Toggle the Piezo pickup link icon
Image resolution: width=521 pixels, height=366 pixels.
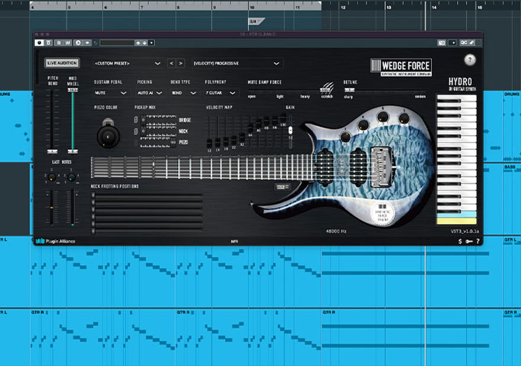pos(136,143)
